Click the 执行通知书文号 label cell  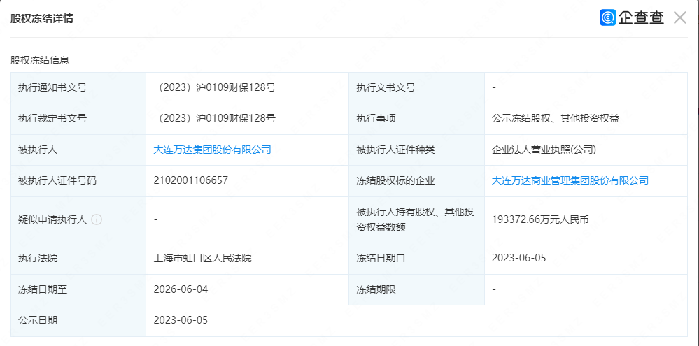78,88
